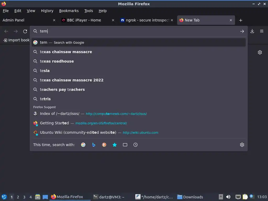The image size is (268, 201).
Task: Open the file manager launcher in taskbar
Action: tap(38, 197)
